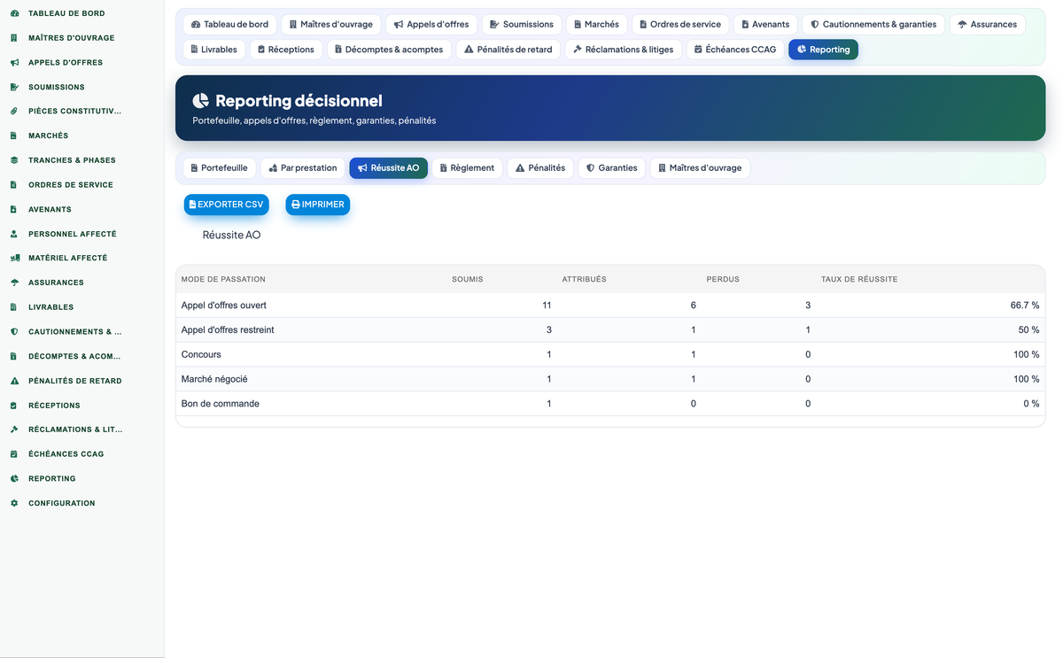This screenshot has width=1063, height=658.
Task: Click the Reporting pie chart icon in sidebar
Action: tap(14, 478)
